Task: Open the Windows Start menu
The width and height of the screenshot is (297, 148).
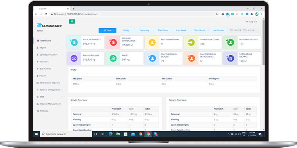Action: click(36, 134)
